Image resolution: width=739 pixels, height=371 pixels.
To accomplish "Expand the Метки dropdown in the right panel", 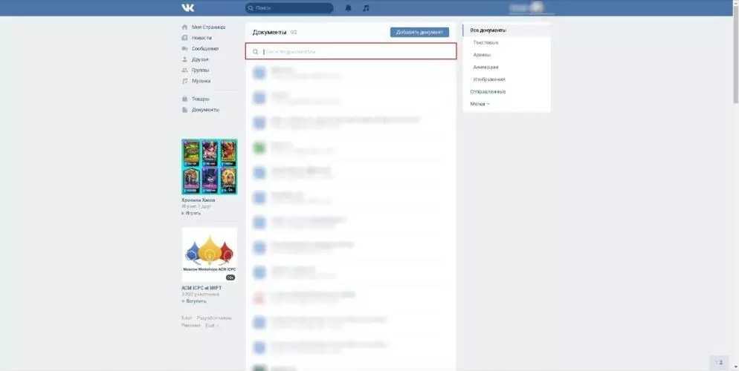I will 480,104.
